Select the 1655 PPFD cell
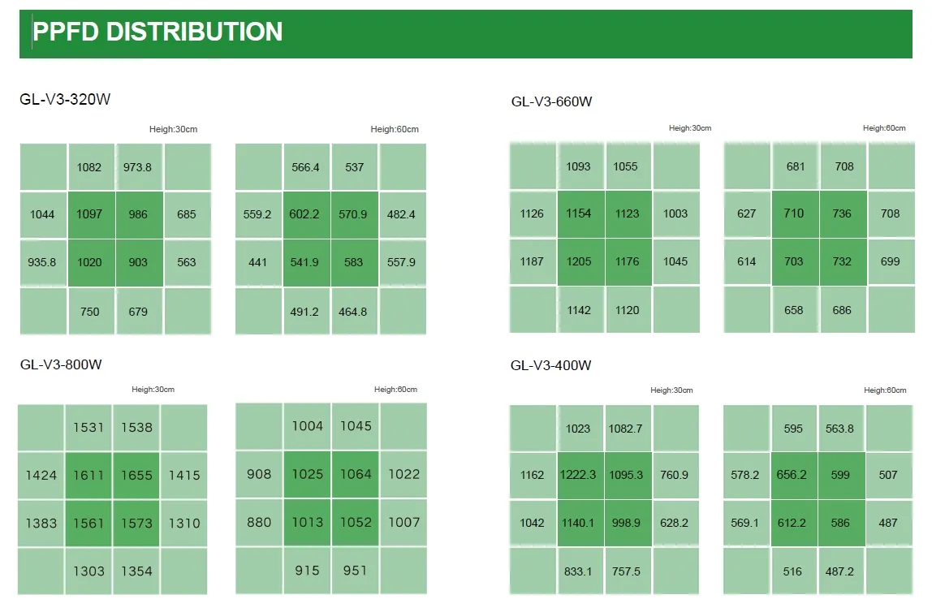The height and width of the screenshot is (612, 932). [136, 475]
